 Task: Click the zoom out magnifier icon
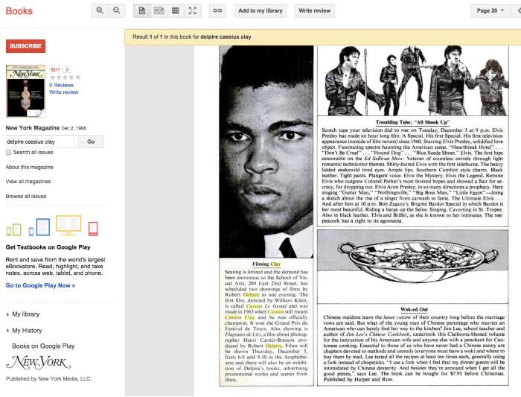click(117, 10)
